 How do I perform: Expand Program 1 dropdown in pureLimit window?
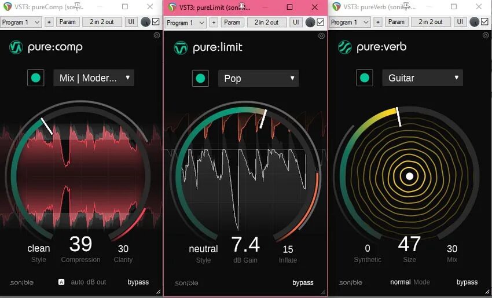[x=185, y=23]
